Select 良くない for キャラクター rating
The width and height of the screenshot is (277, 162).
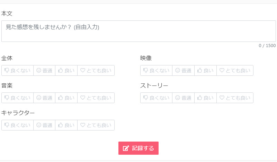coord(18,125)
